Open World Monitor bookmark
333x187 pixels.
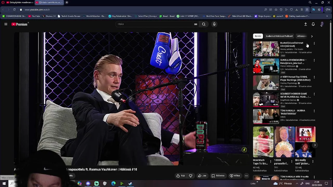tap(94, 16)
